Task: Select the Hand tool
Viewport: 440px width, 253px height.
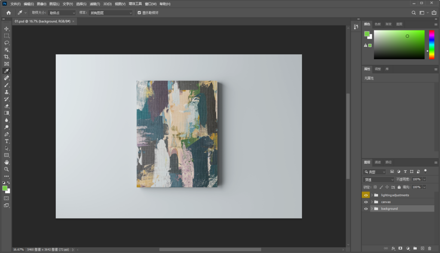Action: [x=6, y=162]
